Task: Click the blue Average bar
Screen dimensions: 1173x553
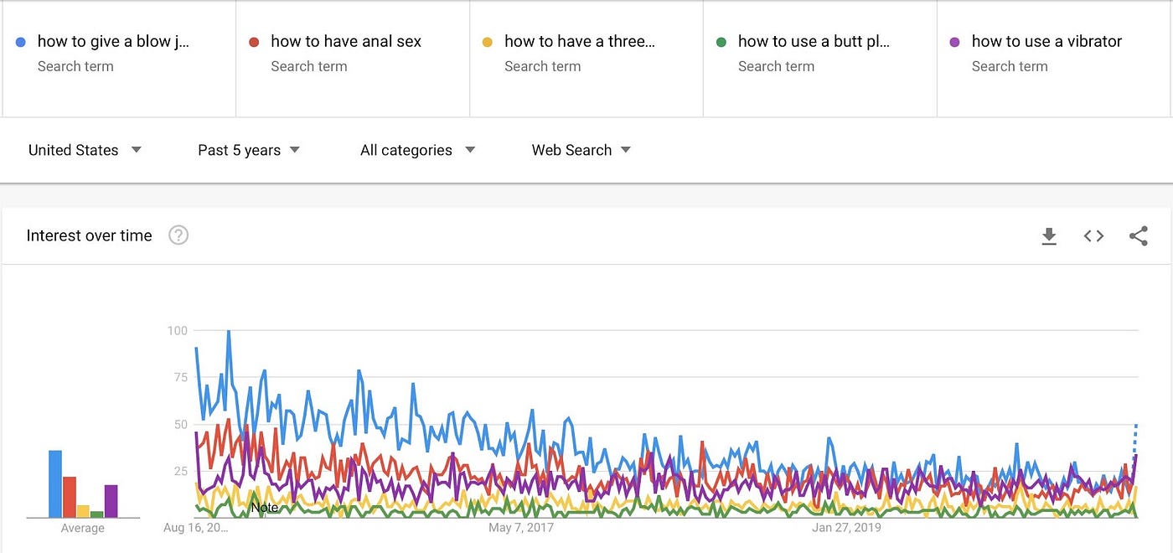Action: tap(54, 482)
